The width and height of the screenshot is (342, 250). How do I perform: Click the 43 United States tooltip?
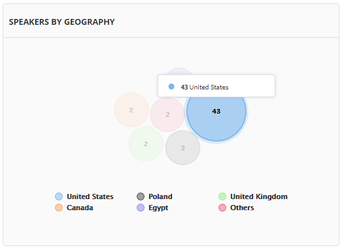point(216,86)
